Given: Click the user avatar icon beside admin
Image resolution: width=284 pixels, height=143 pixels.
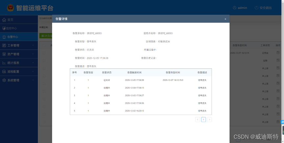Looking at the screenshot, I should click(x=235, y=8).
